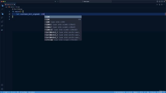
Task: Click the rust-analyzer status bar item
Action: click(x=31, y=92)
